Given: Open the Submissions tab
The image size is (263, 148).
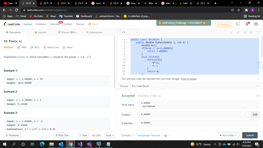Looking at the screenshot, I should coord(94,32).
